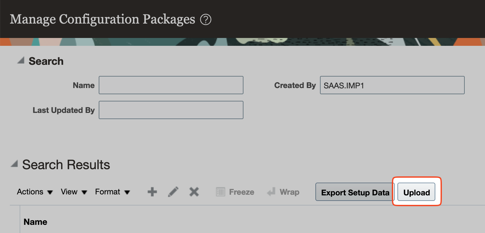
Task: Select the Created By field showing SAAS.IMP1
Action: tap(392, 85)
